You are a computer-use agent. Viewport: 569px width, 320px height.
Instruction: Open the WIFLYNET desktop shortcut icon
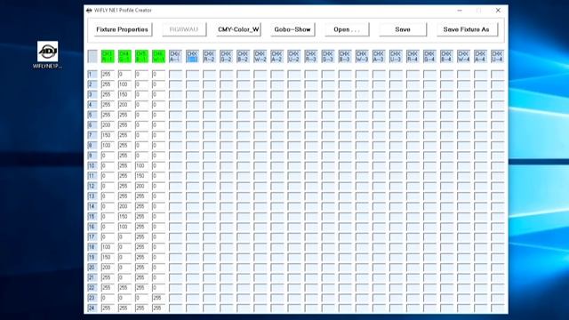click(47, 55)
